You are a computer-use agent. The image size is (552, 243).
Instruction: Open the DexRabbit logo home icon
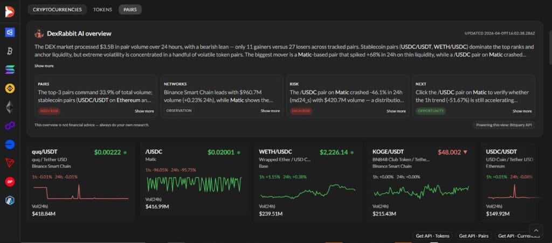(10, 12)
